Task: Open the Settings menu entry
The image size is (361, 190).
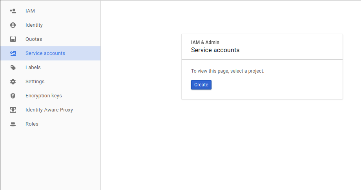Action: [51, 82]
